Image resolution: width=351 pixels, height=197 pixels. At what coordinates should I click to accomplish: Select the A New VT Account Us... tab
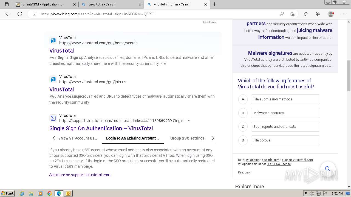pos(78,138)
